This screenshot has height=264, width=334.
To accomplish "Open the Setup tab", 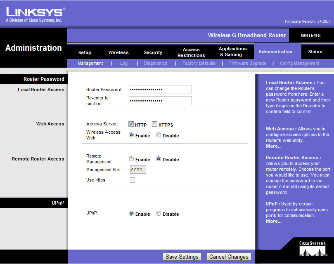I will [x=85, y=52].
